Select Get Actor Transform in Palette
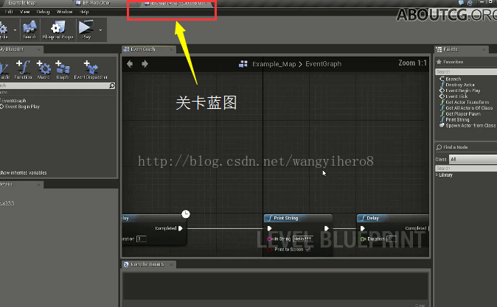Screen dimensions: 497x307 [x=468, y=102]
